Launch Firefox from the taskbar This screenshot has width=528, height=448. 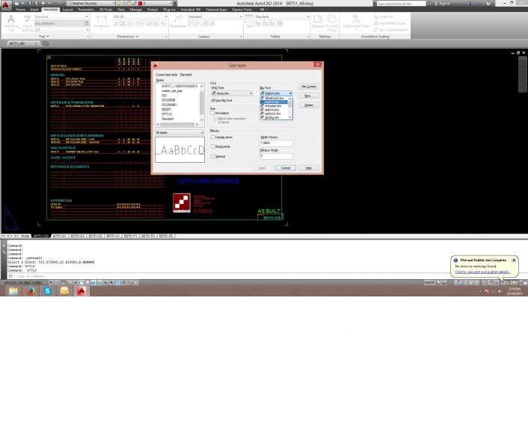31,291
